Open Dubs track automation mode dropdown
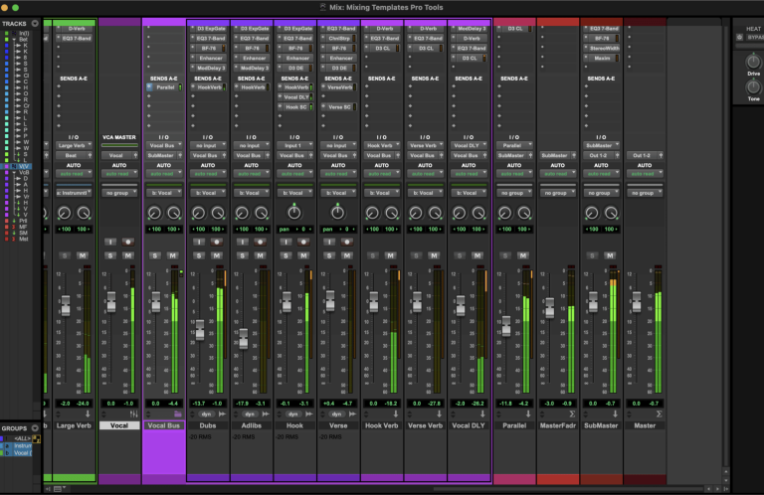This screenshot has width=764, height=495. pyautogui.click(x=208, y=174)
